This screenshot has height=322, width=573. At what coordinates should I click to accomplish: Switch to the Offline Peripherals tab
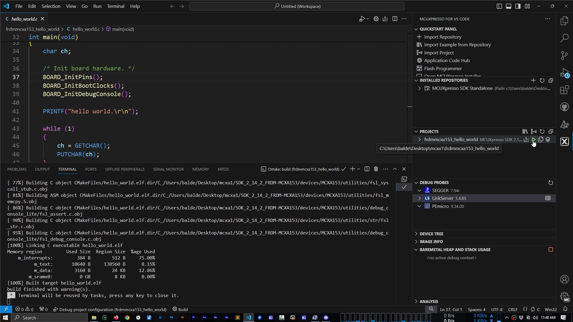pyautogui.click(x=125, y=169)
